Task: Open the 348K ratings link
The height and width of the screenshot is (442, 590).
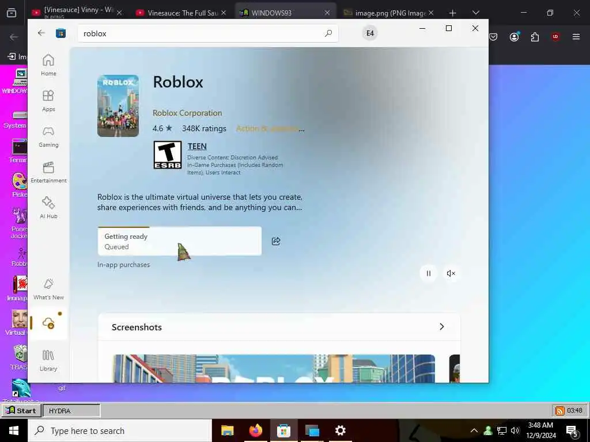Action: point(204,128)
